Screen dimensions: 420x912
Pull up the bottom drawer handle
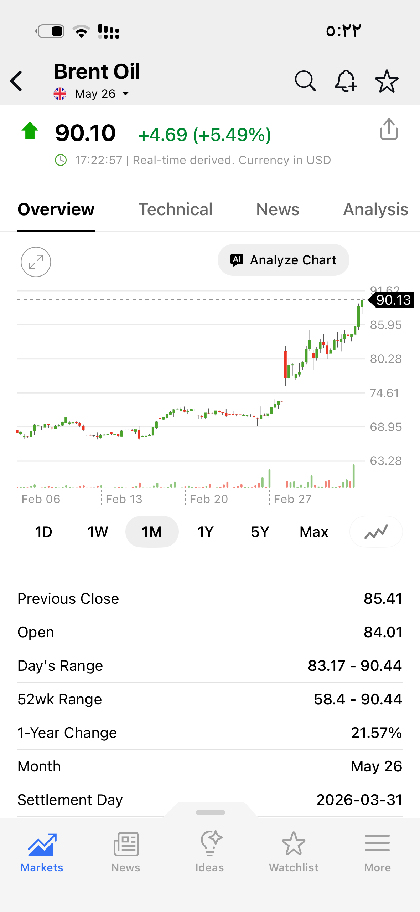(211, 812)
